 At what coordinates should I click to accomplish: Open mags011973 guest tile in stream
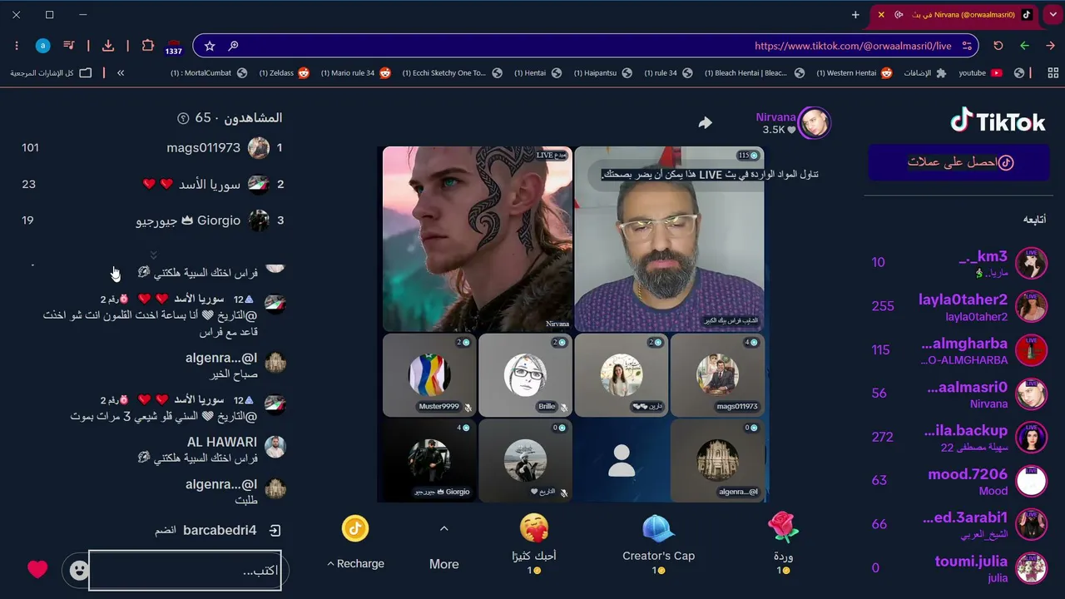pos(717,374)
